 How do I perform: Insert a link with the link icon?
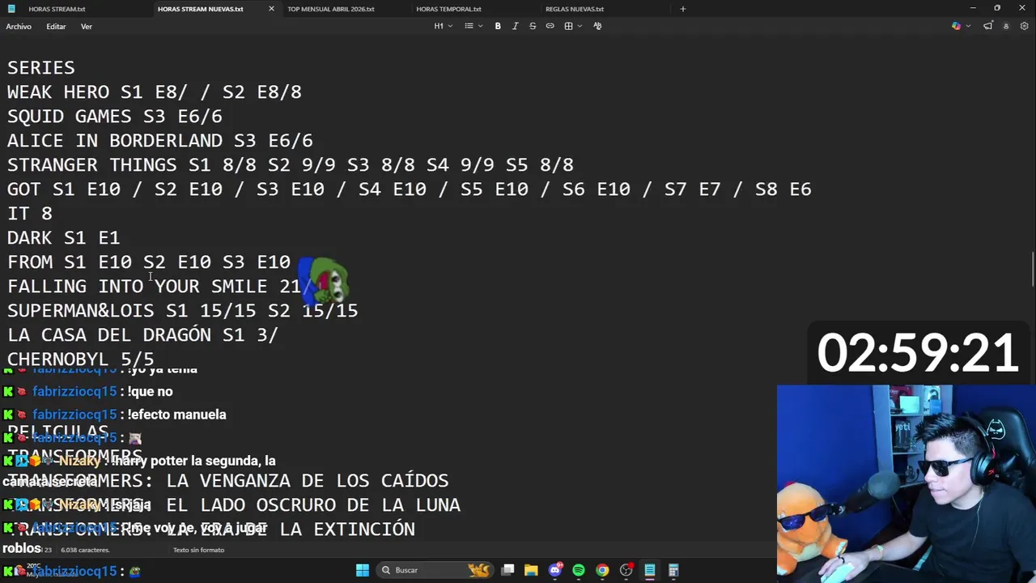[x=550, y=26]
